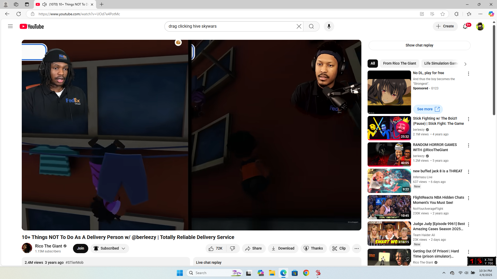Click the page vertical scrollbar thumb
497x279 pixels.
pos(494,70)
